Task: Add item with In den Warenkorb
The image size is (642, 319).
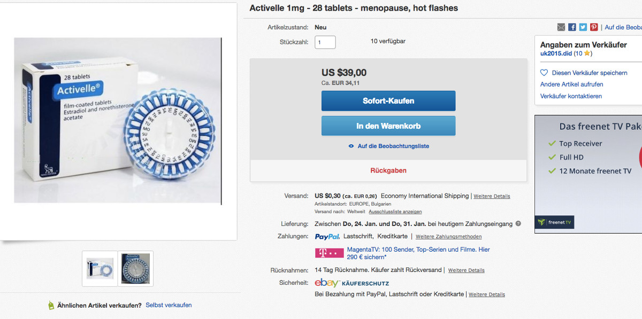Action: [388, 126]
